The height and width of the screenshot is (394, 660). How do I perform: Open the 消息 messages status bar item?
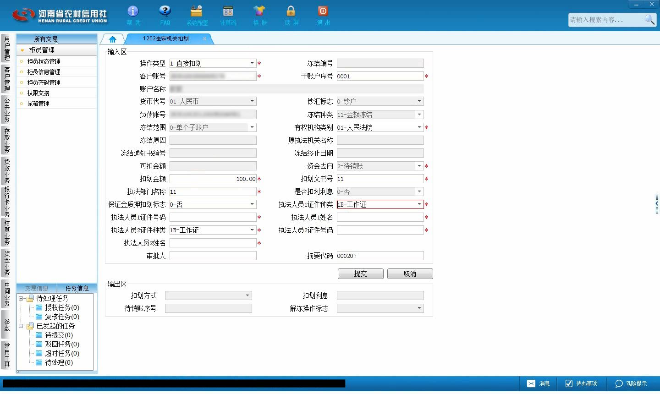coord(539,383)
